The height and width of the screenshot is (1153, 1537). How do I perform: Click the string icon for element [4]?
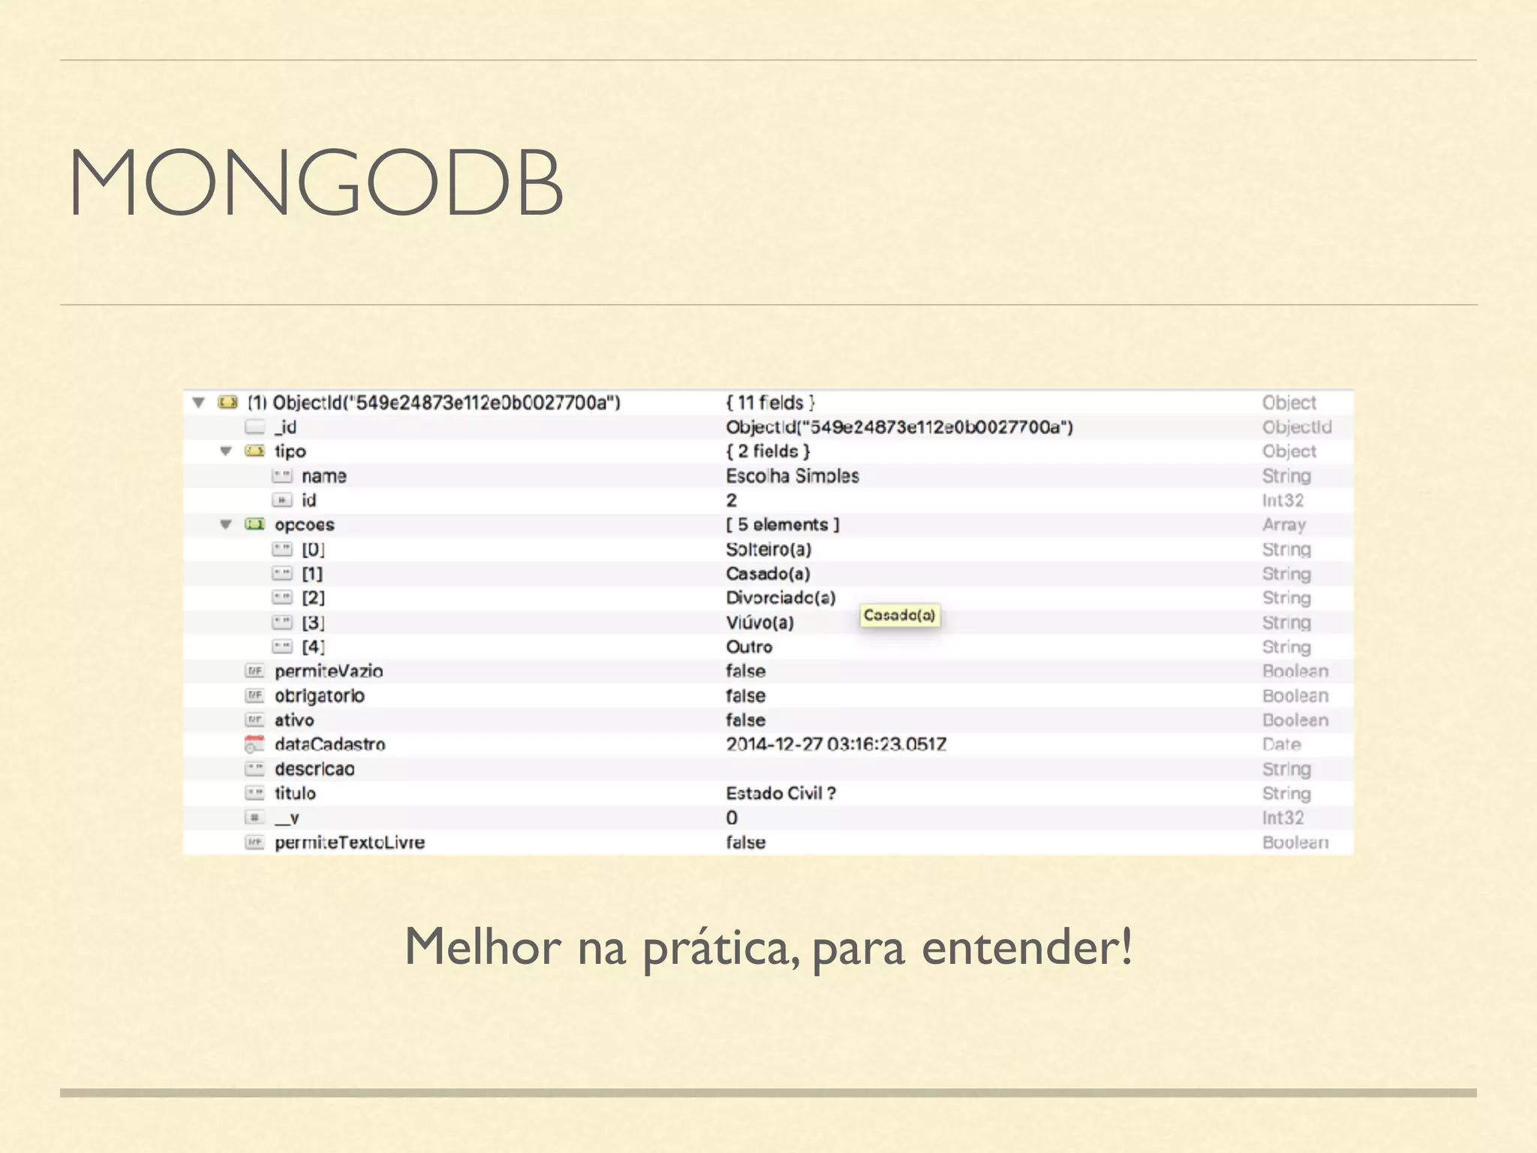282,647
